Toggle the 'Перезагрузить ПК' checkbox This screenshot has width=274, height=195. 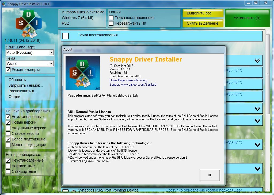pos(111,23)
